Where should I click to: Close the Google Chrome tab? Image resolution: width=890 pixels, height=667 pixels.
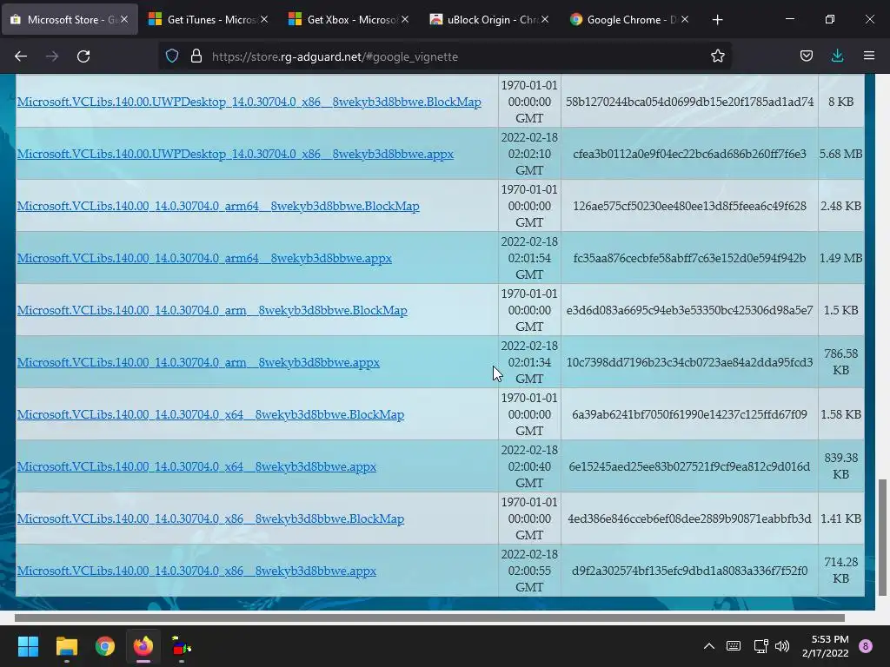pyautogui.click(x=685, y=19)
